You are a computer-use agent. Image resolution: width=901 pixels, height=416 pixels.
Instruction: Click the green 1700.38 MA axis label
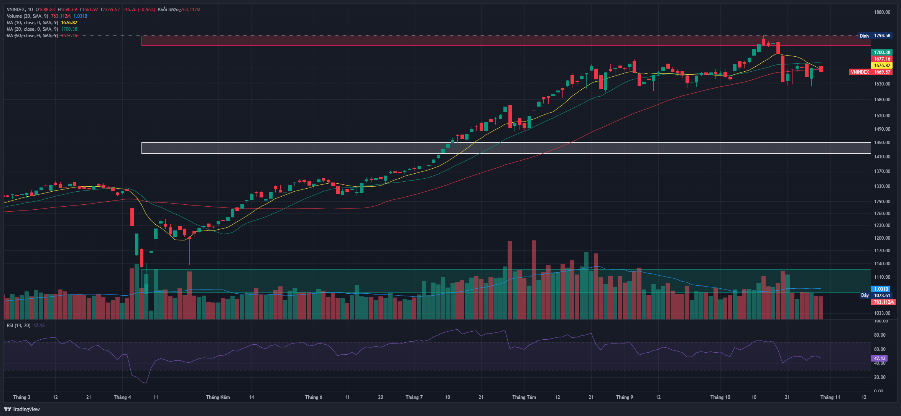(882, 53)
